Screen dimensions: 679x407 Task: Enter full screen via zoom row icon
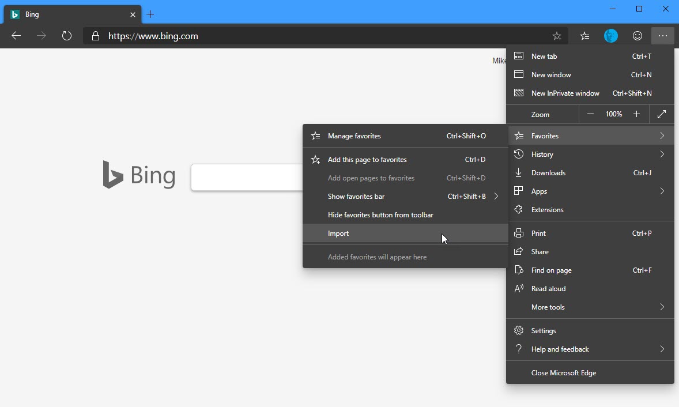(662, 114)
